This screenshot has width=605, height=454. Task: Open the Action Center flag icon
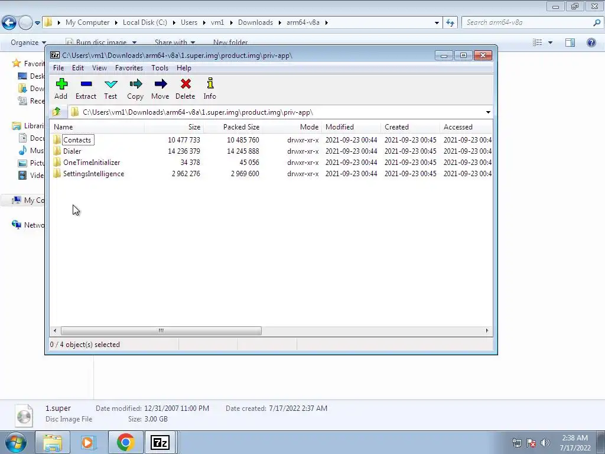[x=531, y=443]
